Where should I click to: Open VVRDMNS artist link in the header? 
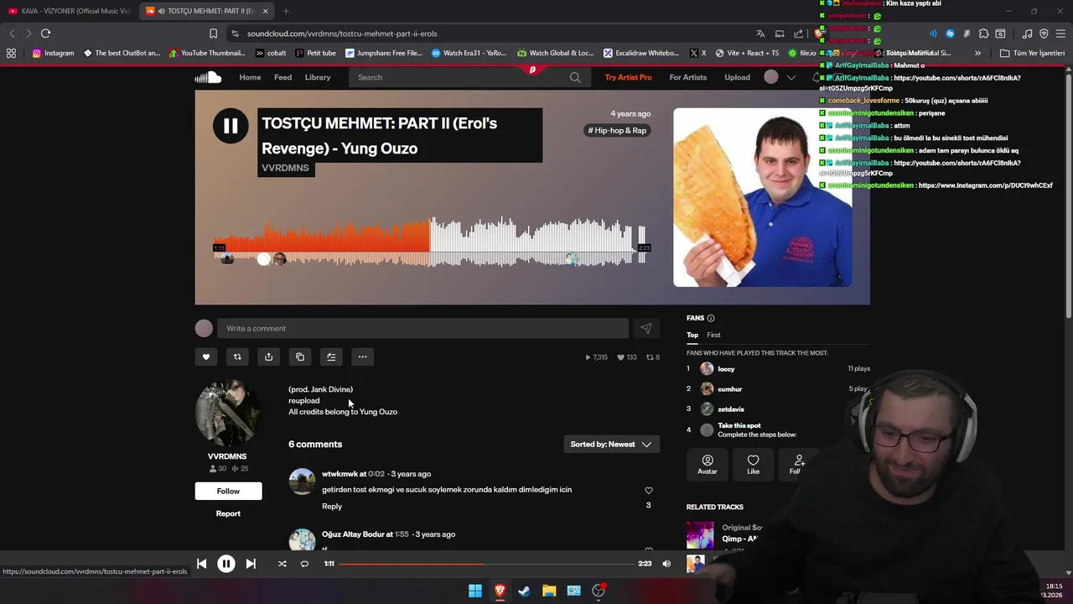tap(286, 168)
